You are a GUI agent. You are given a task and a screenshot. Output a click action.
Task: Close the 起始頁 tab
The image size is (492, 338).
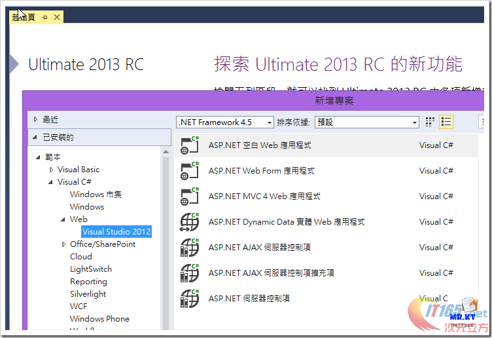click(x=57, y=17)
